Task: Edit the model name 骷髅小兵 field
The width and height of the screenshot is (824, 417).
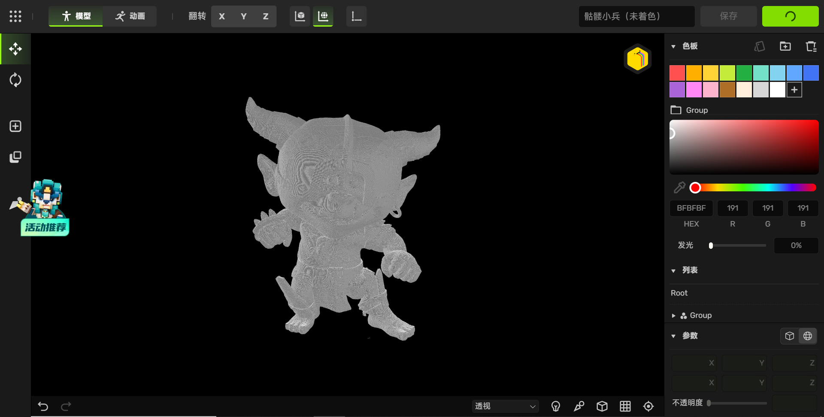Action: (x=636, y=16)
